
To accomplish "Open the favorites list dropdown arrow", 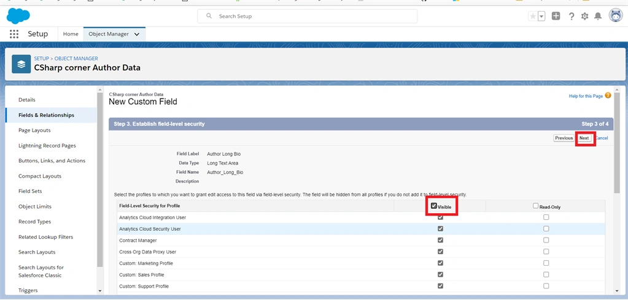I will [541, 17].
